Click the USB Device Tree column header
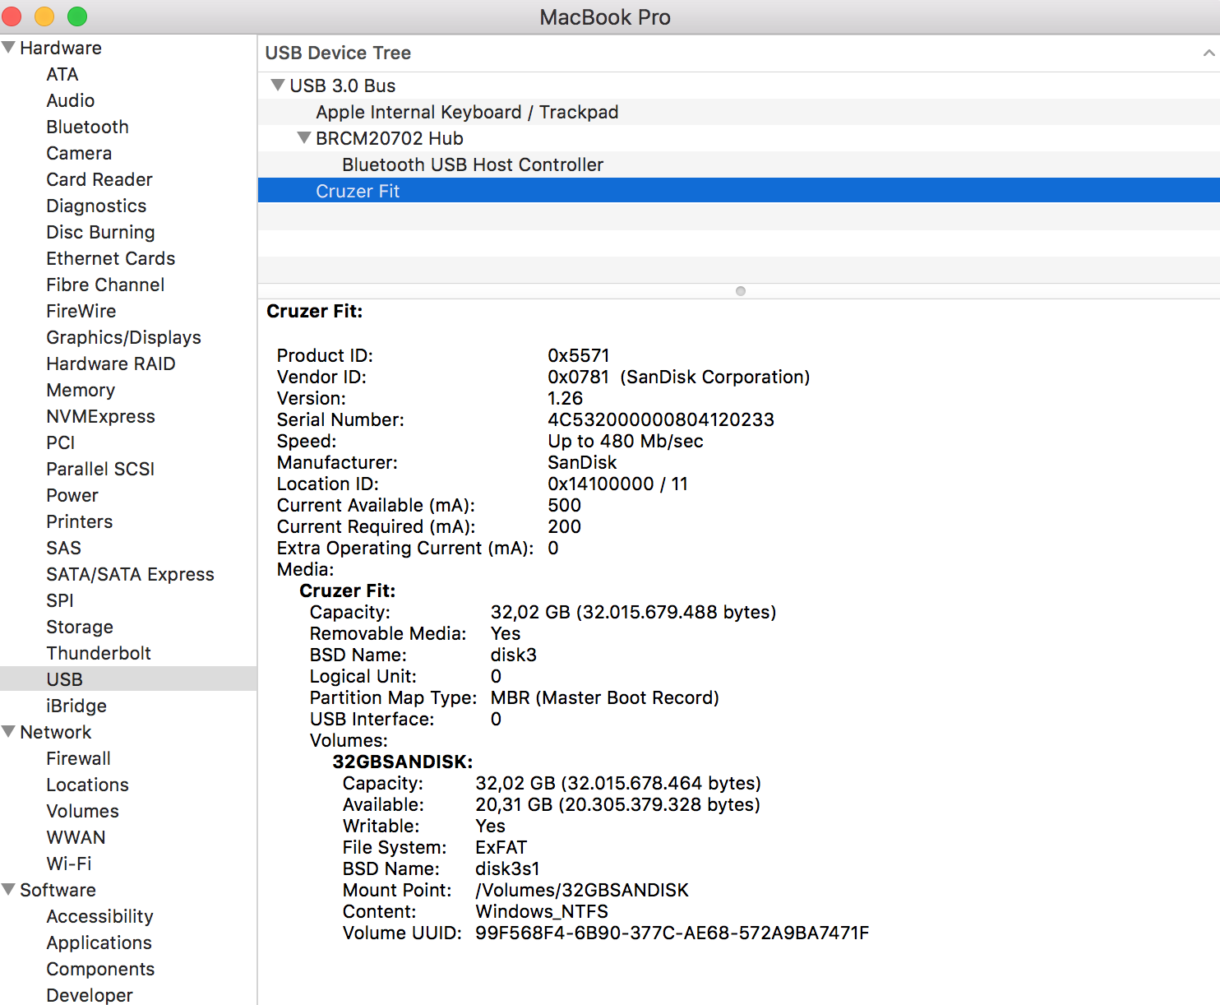The width and height of the screenshot is (1220, 1005). [738, 53]
